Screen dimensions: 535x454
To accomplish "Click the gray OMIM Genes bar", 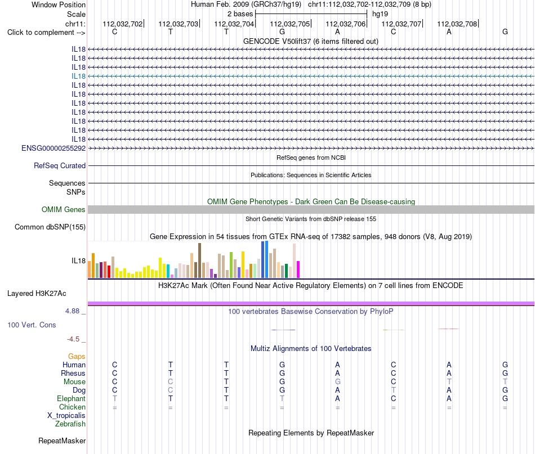I will click(x=311, y=210).
